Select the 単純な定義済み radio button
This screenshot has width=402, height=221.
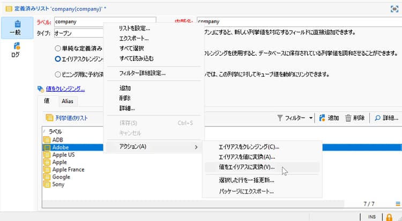tap(58, 48)
